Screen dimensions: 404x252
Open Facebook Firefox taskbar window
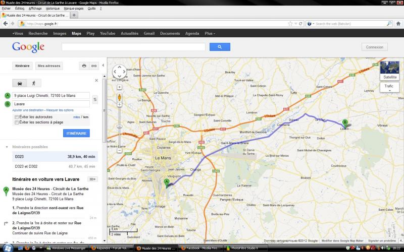click(200, 248)
